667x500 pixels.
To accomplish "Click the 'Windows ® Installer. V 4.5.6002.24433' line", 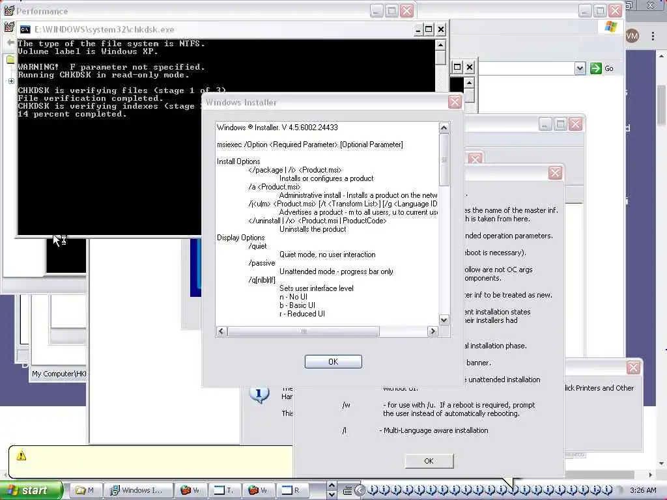I will [x=277, y=128].
